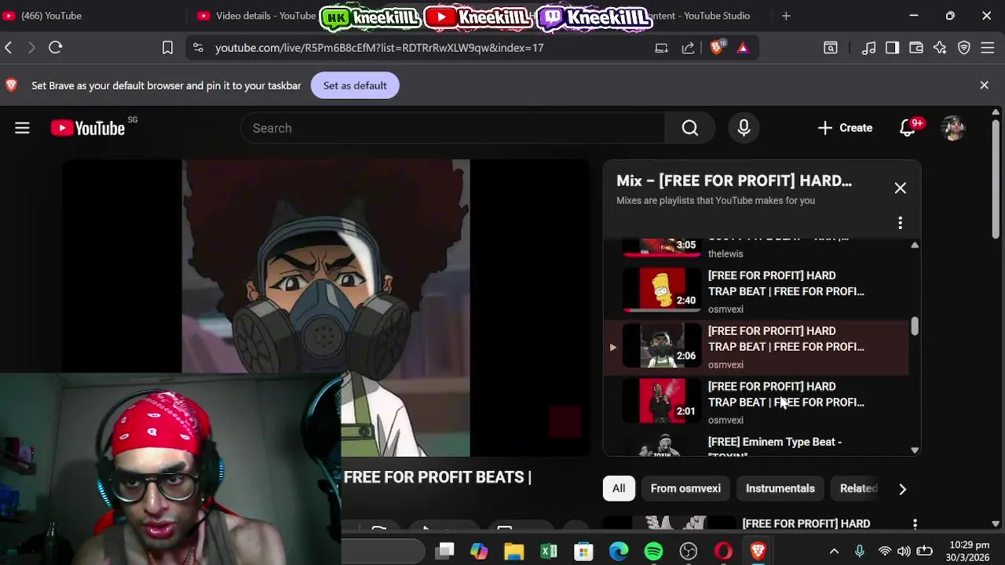Select the From osmvexi chip
This screenshot has width=1005, height=565.
tap(685, 488)
